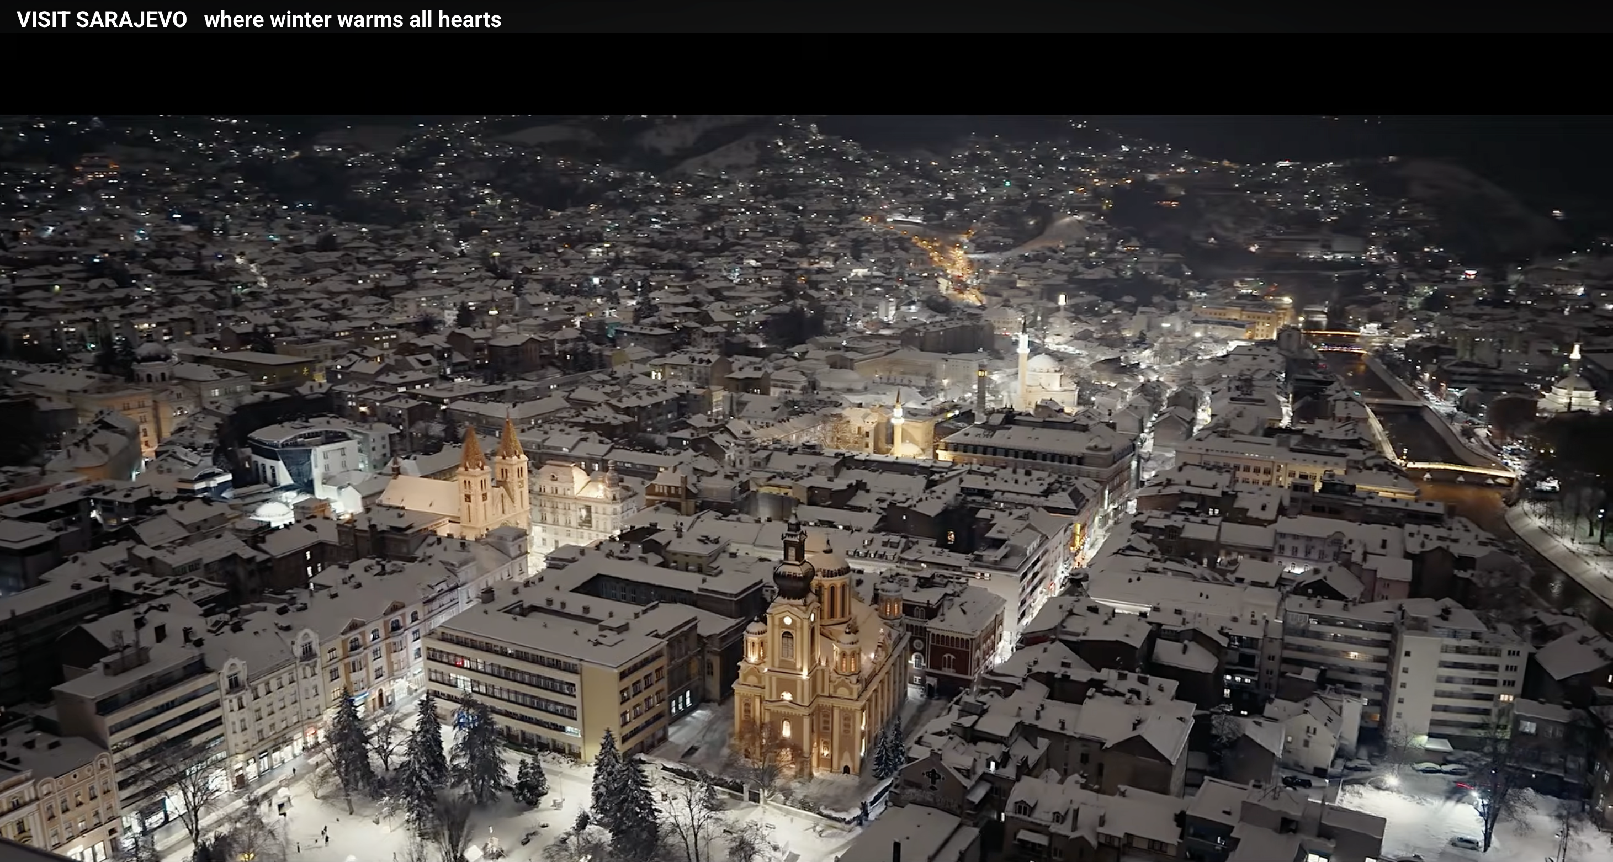Click the Sarajevo night video frame to pause
Viewport: 1613px width, 862px height.
point(806,488)
